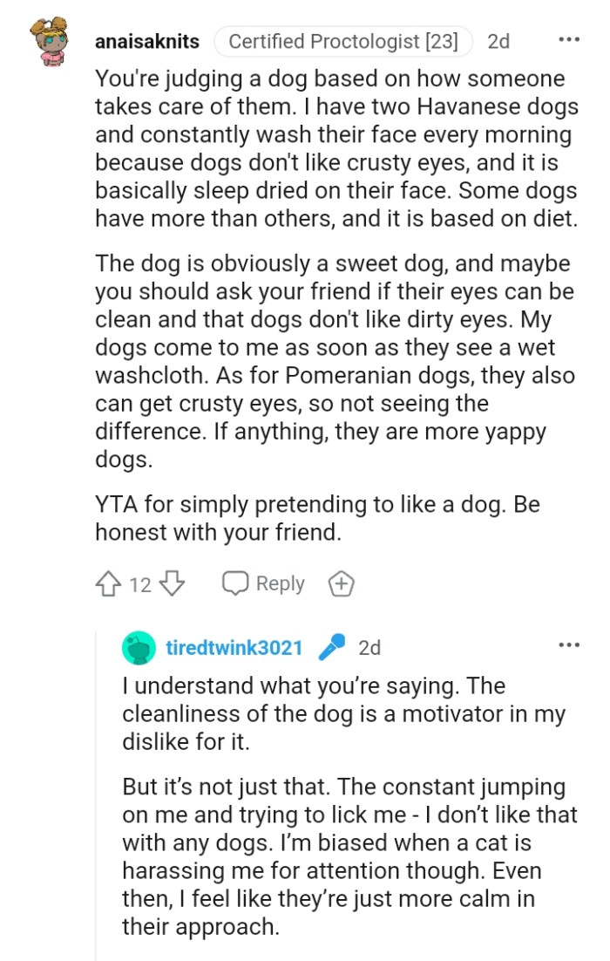Click the Certified Proctologist flair badge

point(347,39)
